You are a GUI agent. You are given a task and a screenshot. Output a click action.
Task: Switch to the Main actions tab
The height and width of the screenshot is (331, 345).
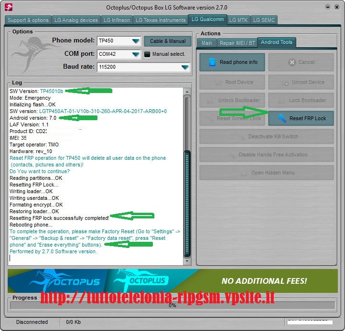coord(207,43)
